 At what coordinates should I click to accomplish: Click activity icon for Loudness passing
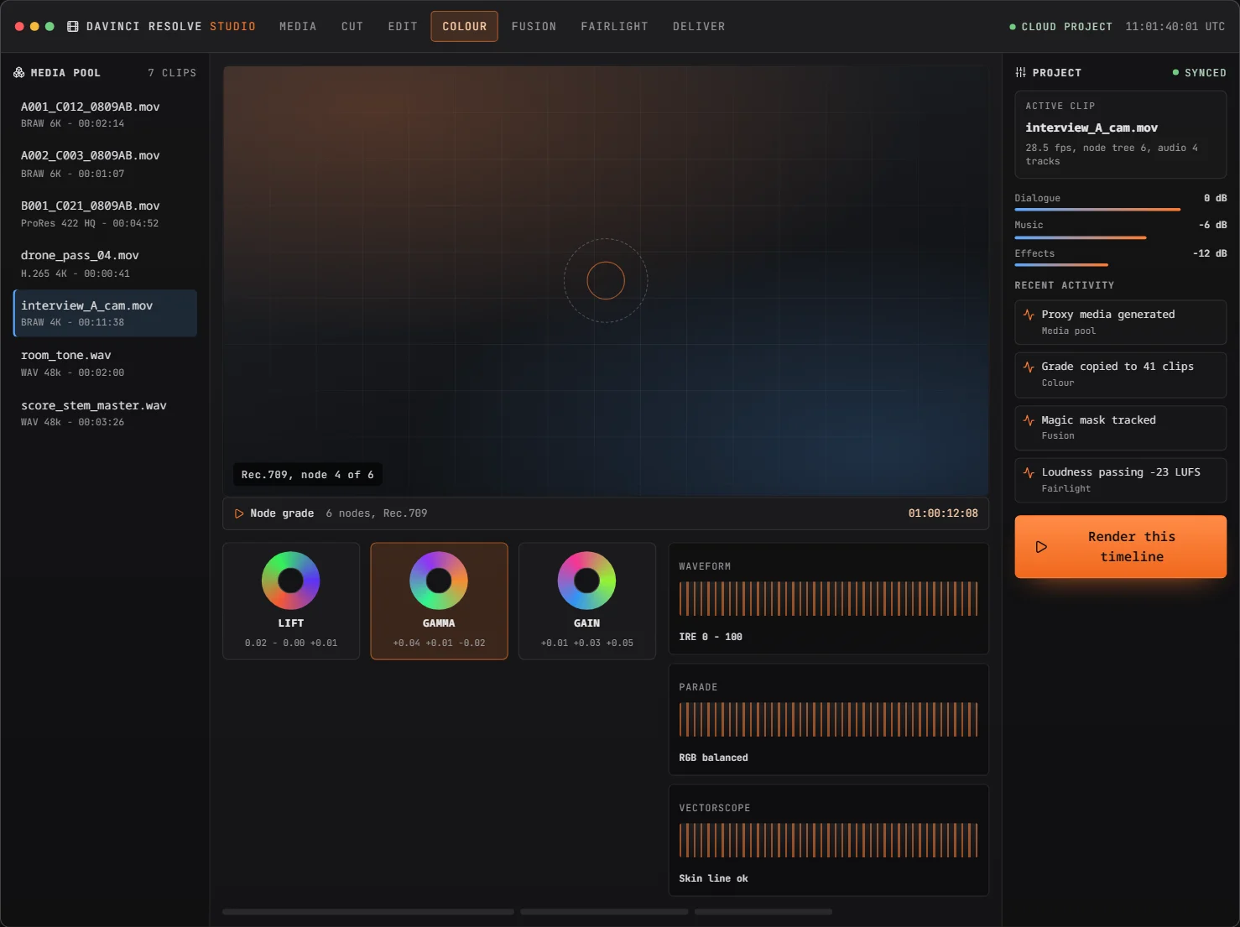(1029, 473)
